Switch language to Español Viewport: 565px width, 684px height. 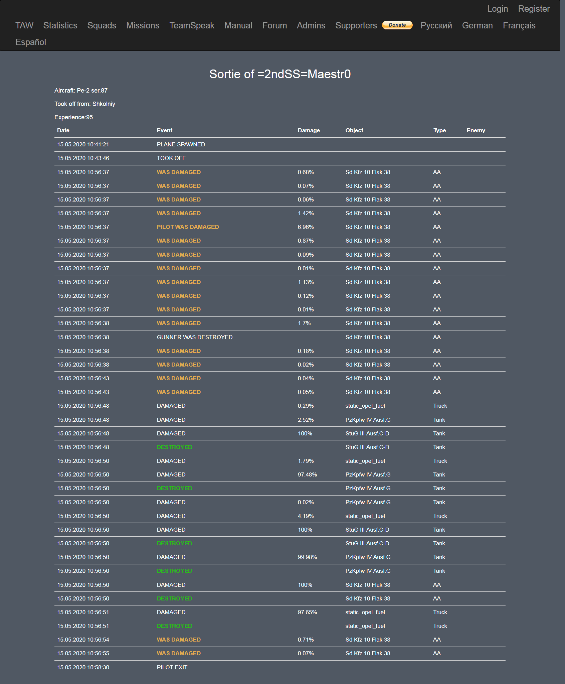click(31, 42)
